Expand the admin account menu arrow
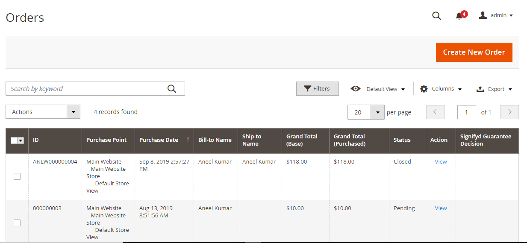The width and height of the screenshot is (527, 243). tap(511, 16)
